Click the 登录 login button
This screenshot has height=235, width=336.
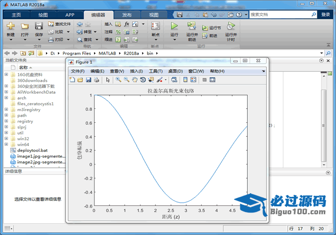[x=326, y=15]
